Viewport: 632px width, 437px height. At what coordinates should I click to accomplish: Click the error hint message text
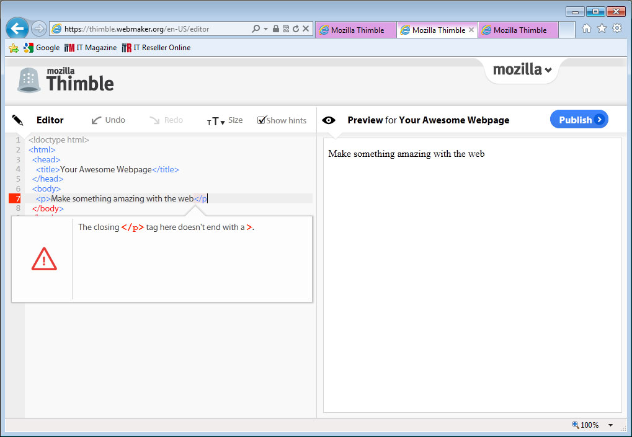166,227
